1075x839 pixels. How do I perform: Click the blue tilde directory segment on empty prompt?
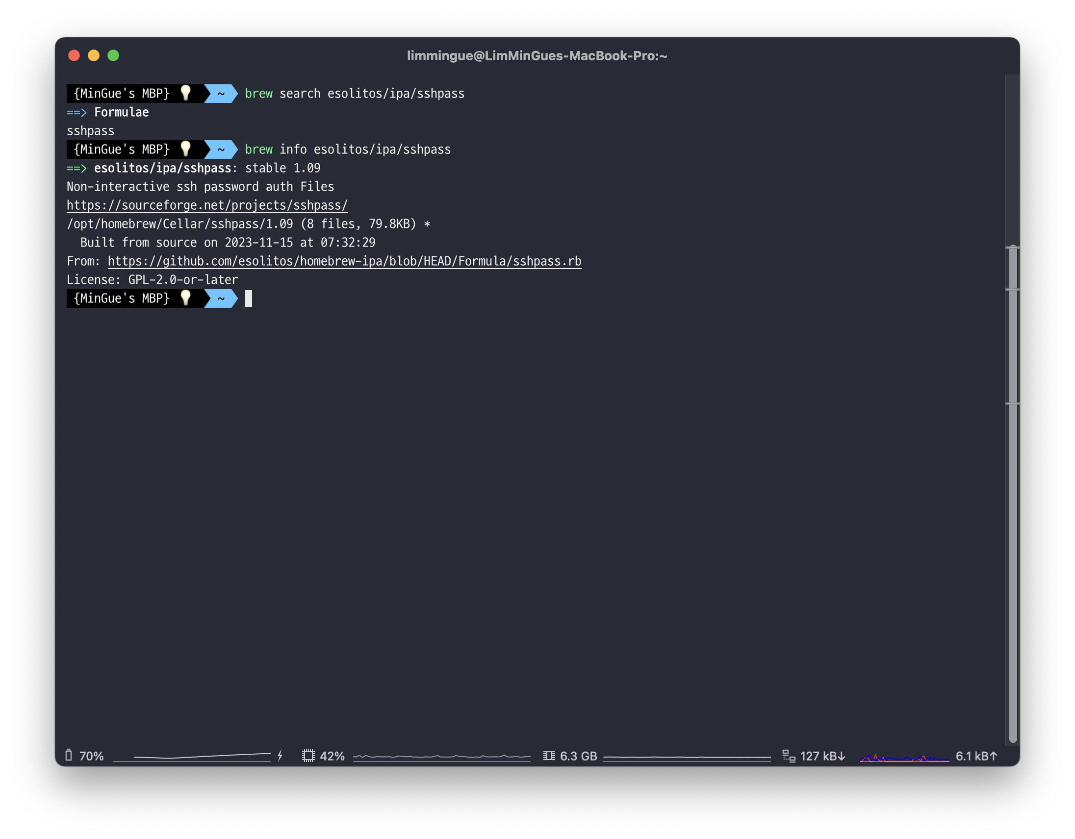coord(221,298)
